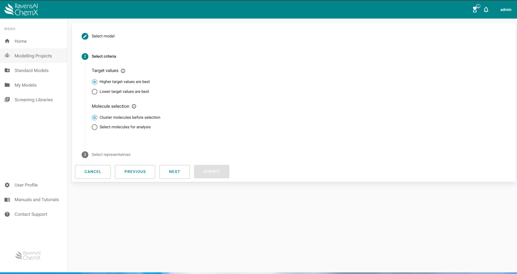The width and height of the screenshot is (517, 274).
Task: Go to Screening Libraries
Action: (x=33, y=100)
